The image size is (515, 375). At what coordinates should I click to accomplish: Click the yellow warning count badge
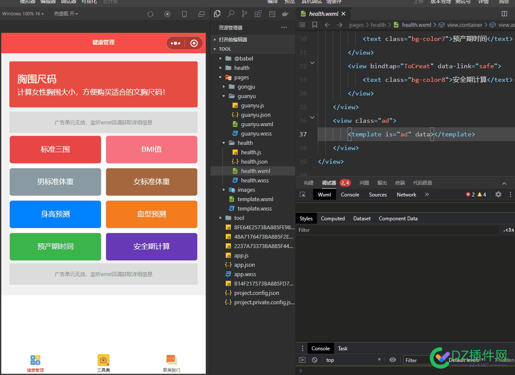point(482,194)
